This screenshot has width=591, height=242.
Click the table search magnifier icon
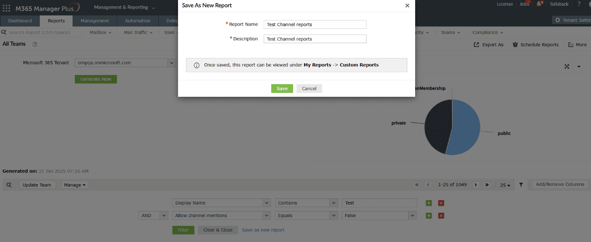(x=9, y=185)
